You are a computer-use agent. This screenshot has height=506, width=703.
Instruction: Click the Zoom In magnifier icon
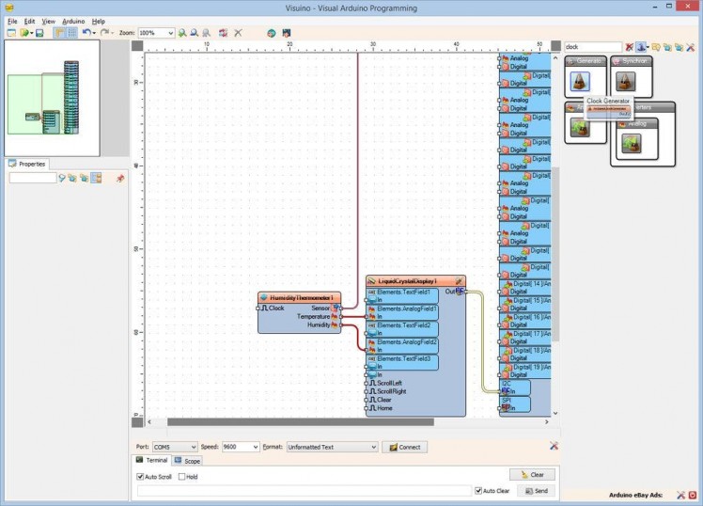click(x=182, y=33)
